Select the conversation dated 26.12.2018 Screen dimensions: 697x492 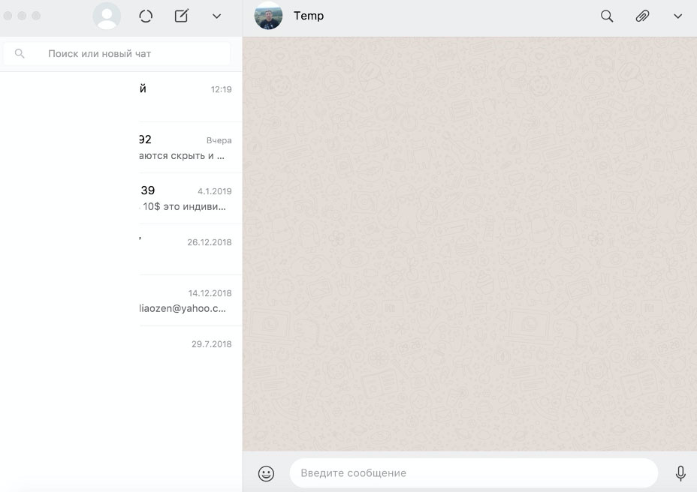pos(121,250)
